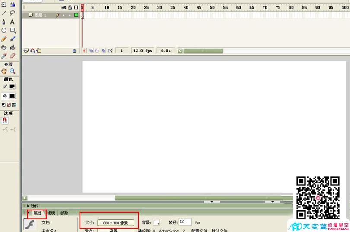The image size is (350, 232).
Task: Select the 图层 1 layer row
Action: [51, 15]
